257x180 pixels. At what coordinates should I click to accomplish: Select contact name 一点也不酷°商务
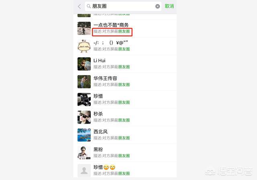coord(111,25)
